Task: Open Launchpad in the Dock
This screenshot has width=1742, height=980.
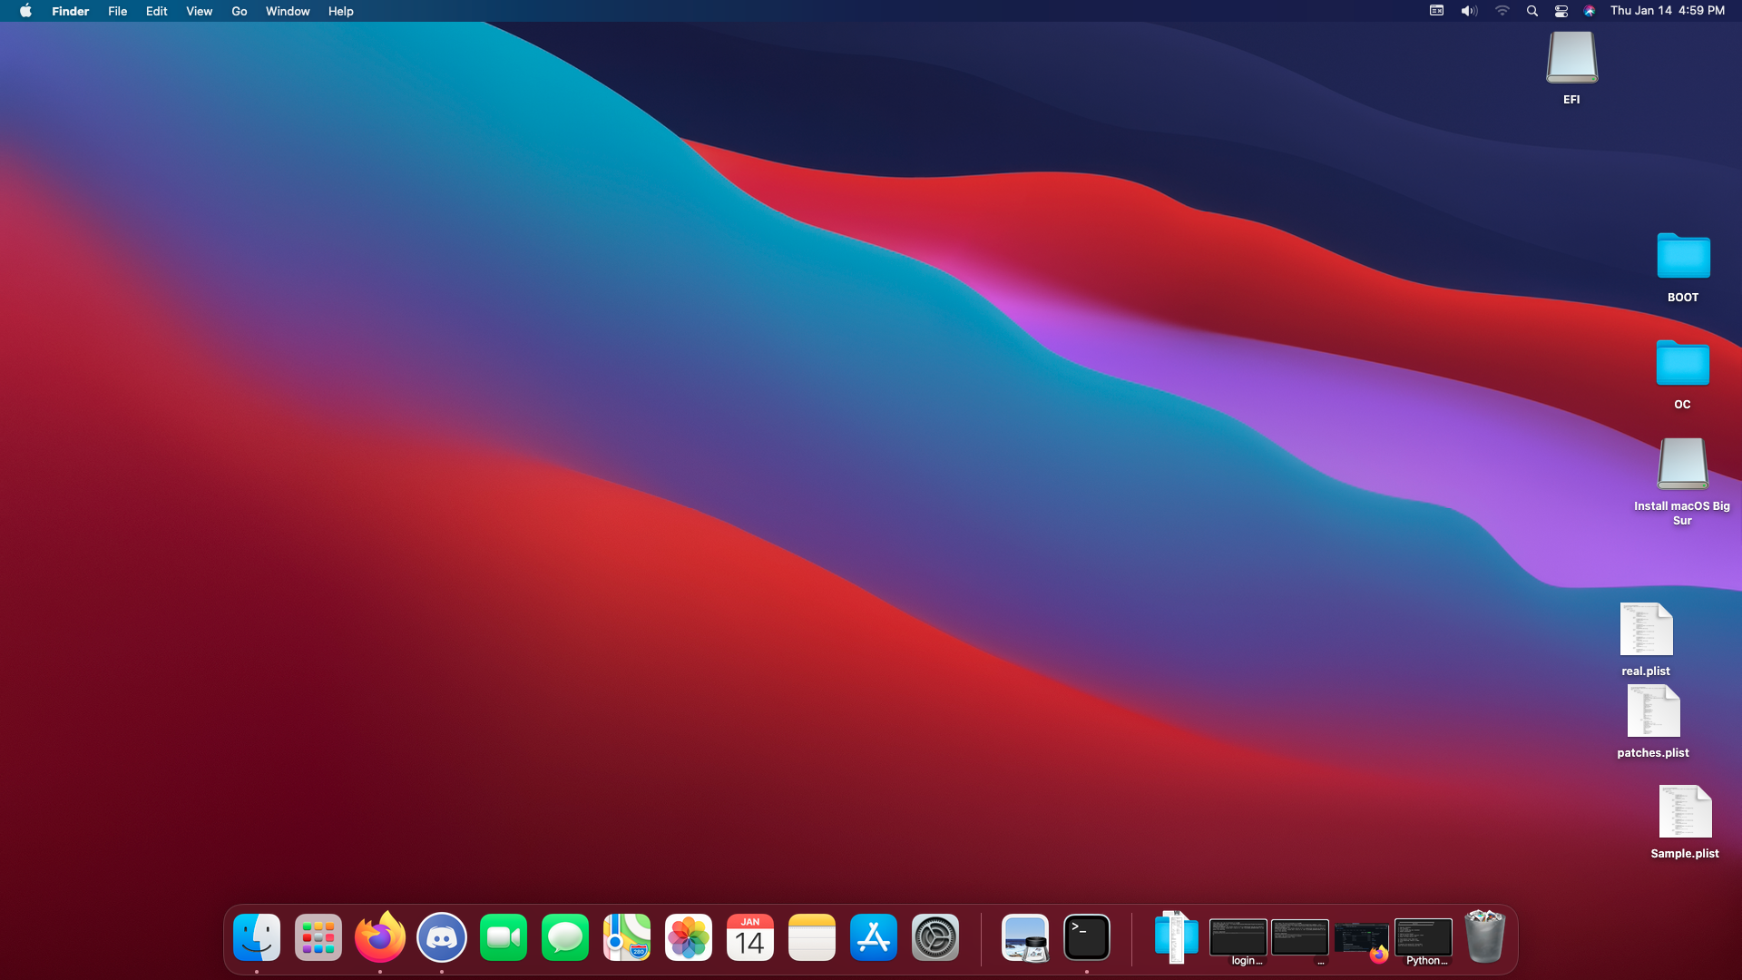Action: point(318,937)
